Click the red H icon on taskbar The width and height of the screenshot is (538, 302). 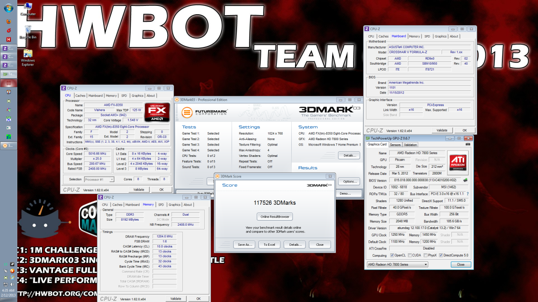[8, 39]
